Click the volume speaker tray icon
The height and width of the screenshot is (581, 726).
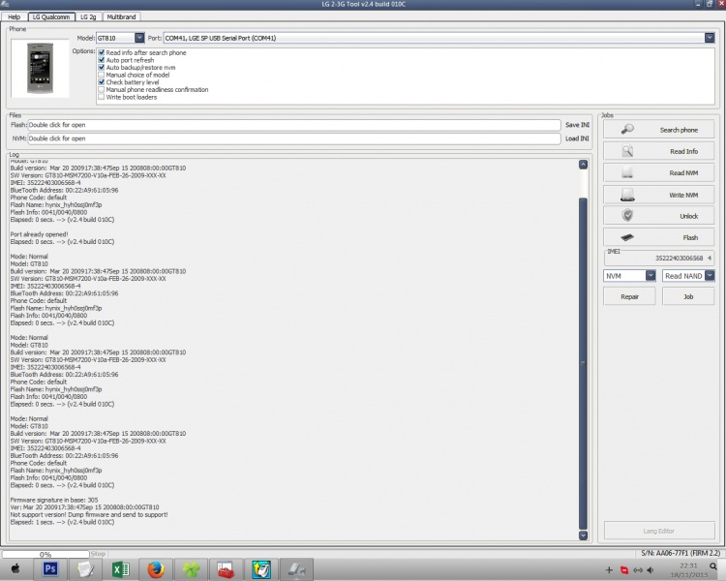(650, 570)
